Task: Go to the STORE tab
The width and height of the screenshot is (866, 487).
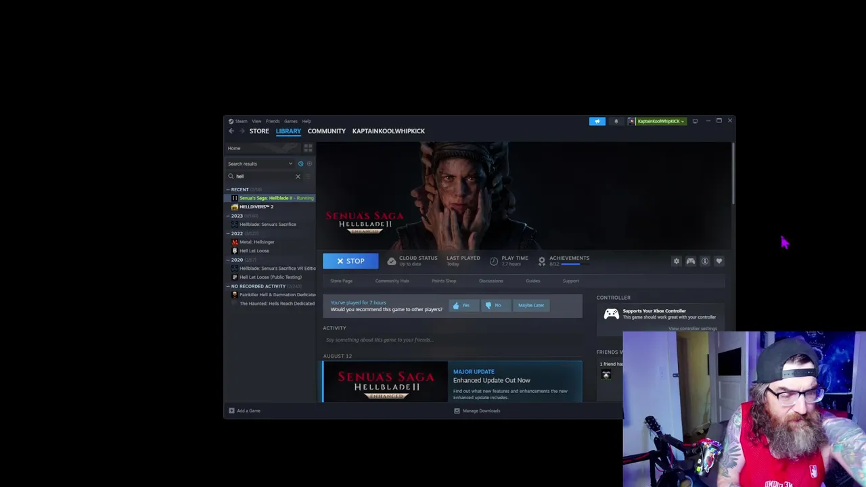Action: [259, 131]
